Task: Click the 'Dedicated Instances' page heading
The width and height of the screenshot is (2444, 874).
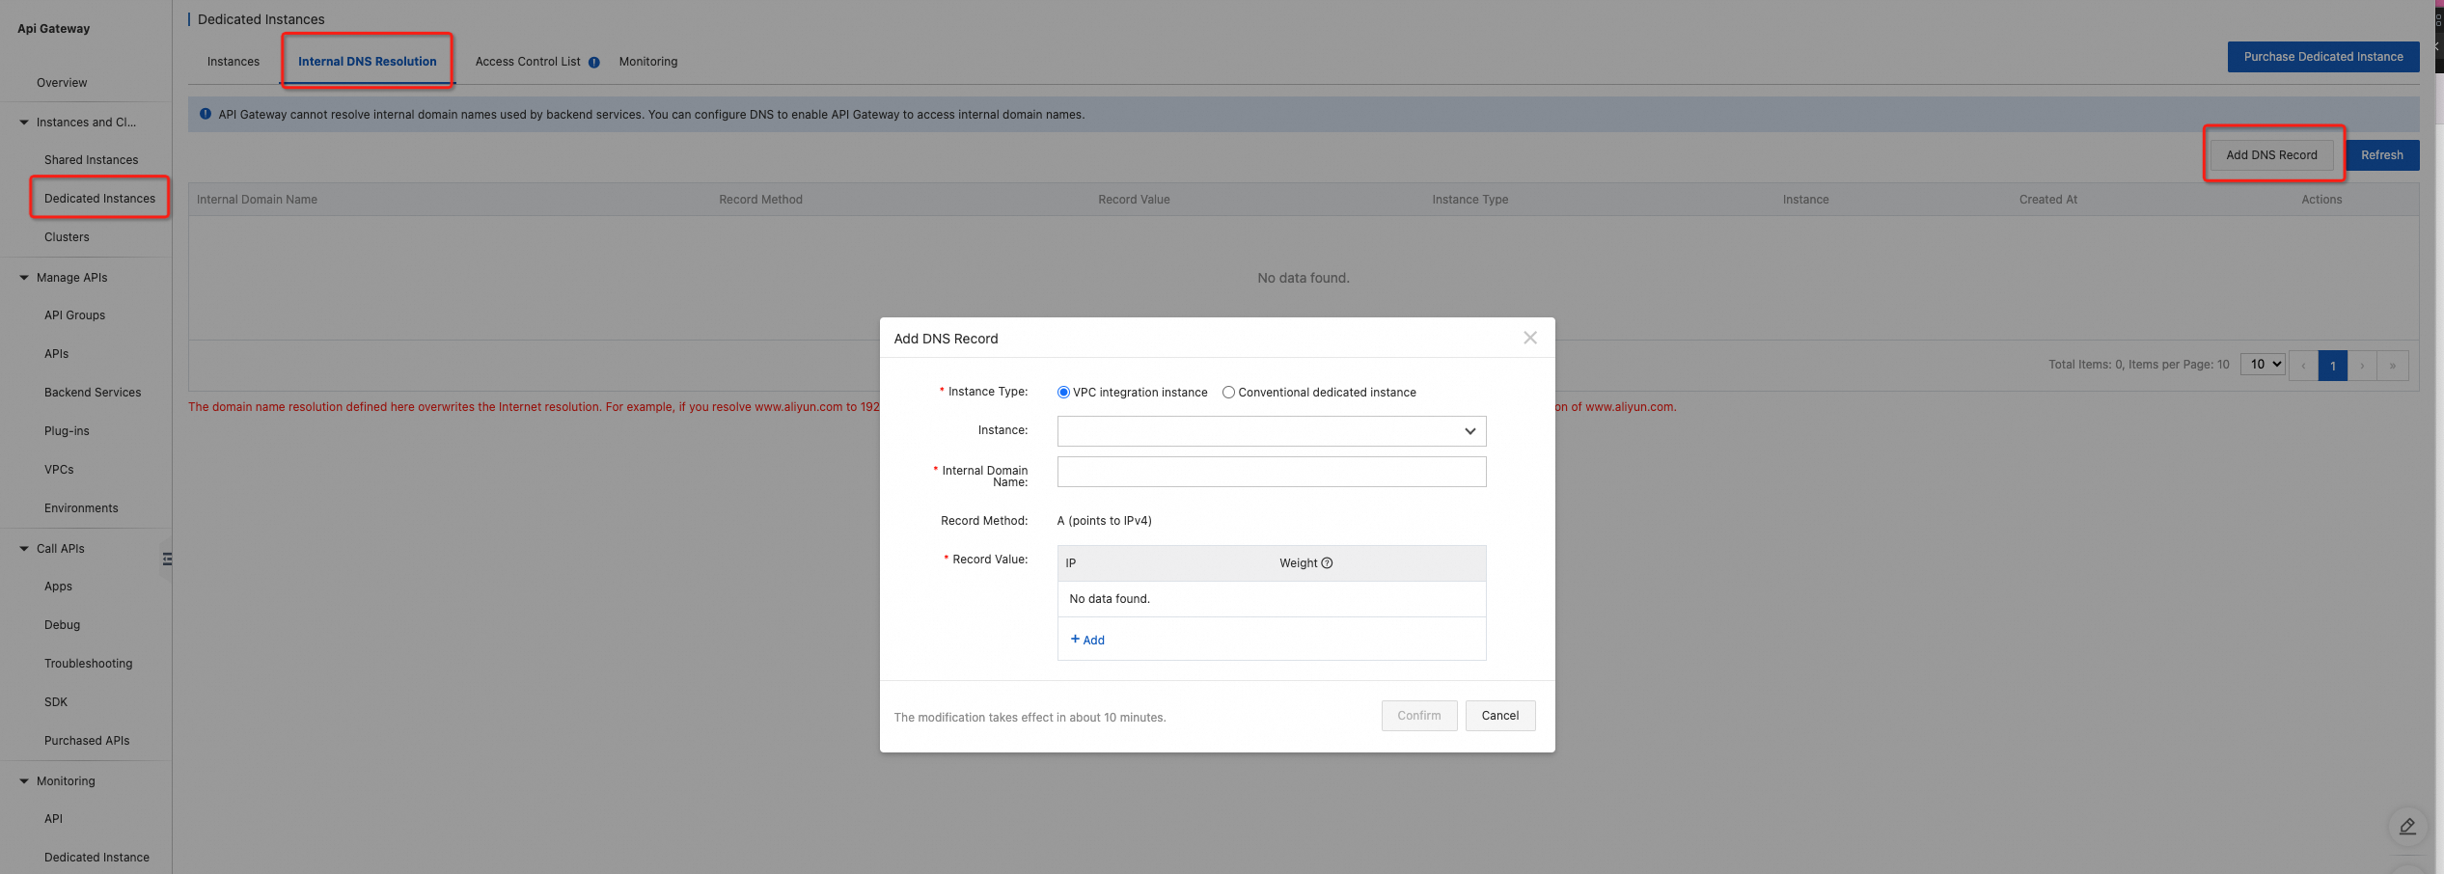Action: 261,19
